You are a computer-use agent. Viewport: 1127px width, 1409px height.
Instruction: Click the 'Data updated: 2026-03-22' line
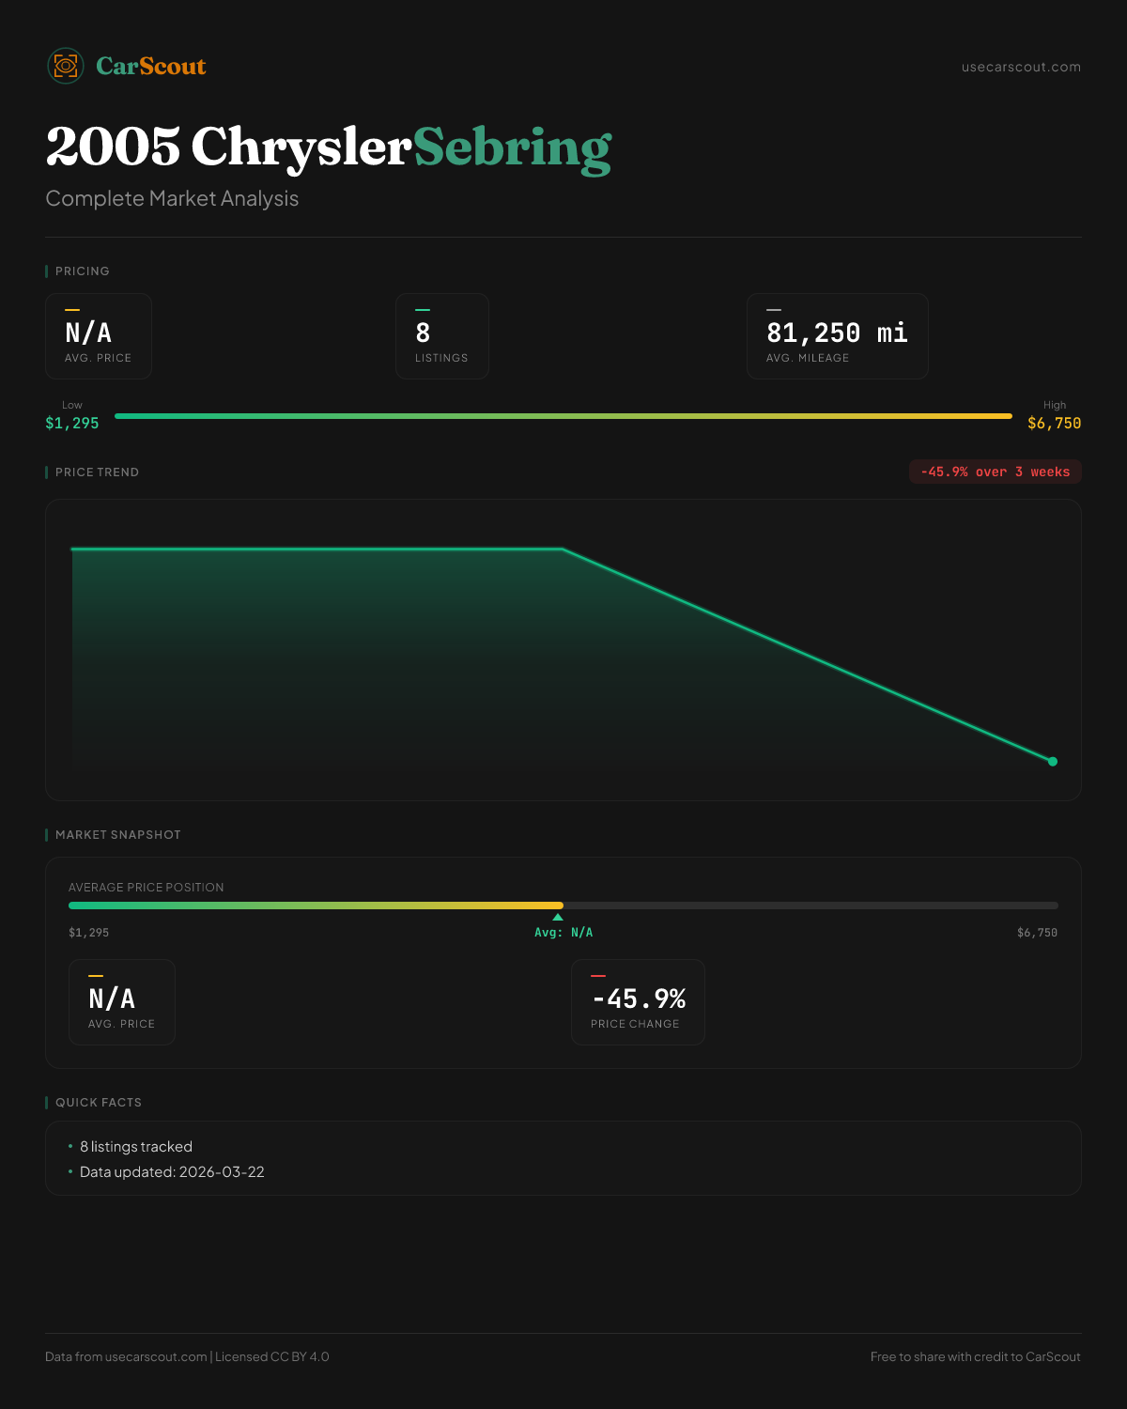coord(172,1172)
